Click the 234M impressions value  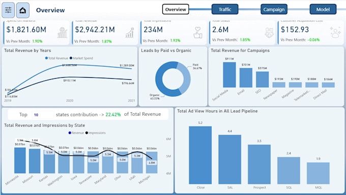[153, 29]
